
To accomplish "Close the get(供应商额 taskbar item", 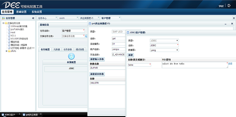I will click(x=41, y=114).
